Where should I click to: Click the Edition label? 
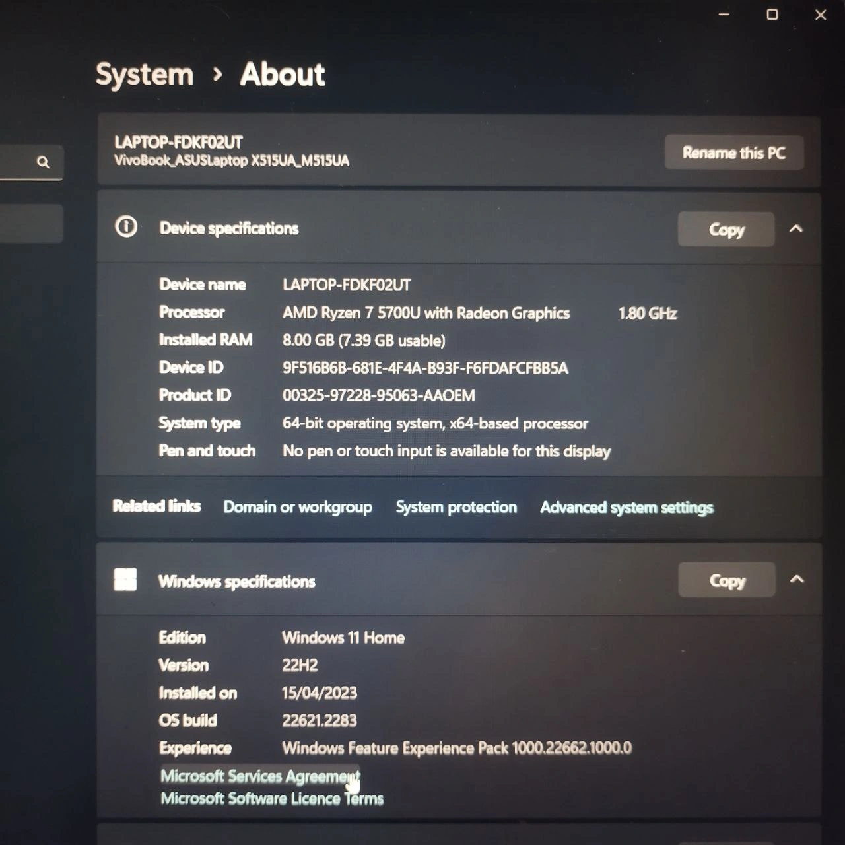pyautogui.click(x=182, y=638)
